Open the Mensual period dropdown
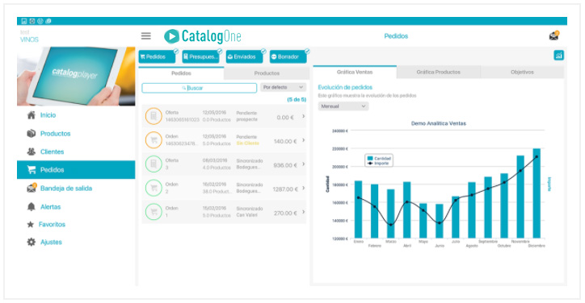This screenshot has width=585, height=303. pos(343,106)
